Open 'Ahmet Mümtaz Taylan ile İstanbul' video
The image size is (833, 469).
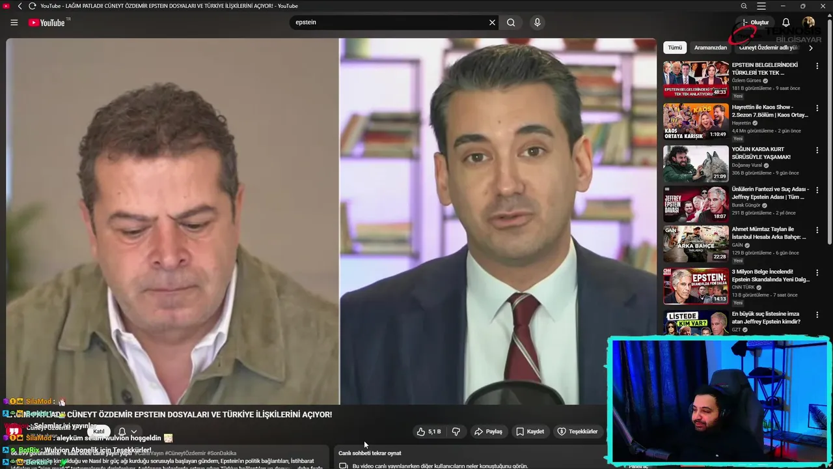click(x=769, y=233)
